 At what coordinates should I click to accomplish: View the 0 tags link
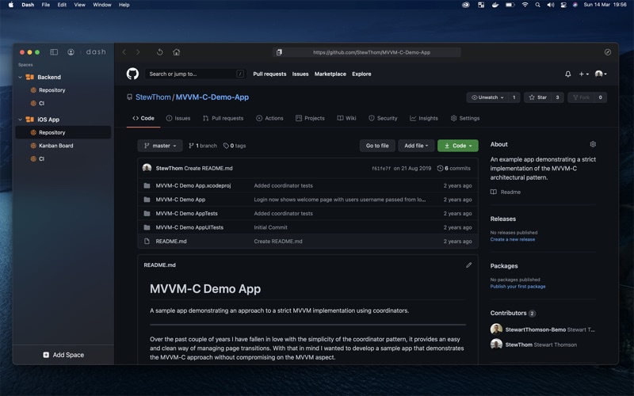(235, 146)
